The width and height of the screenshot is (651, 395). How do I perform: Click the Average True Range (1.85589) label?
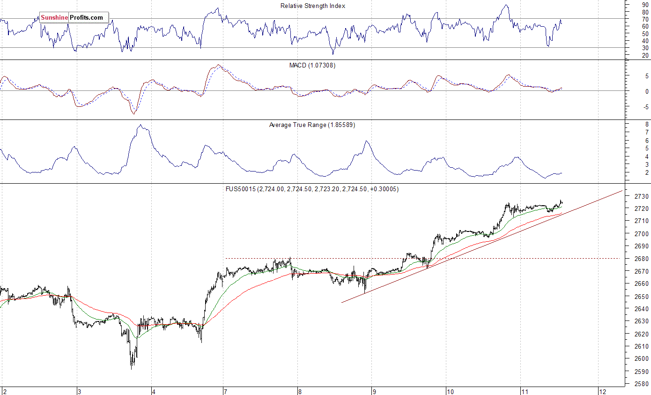(312, 125)
